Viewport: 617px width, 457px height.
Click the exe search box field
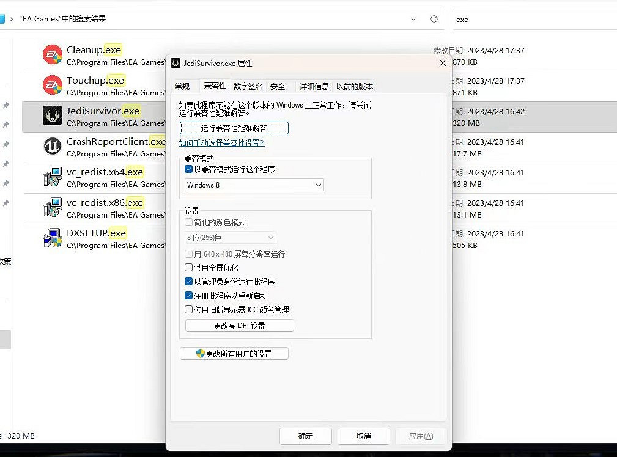[x=532, y=19]
